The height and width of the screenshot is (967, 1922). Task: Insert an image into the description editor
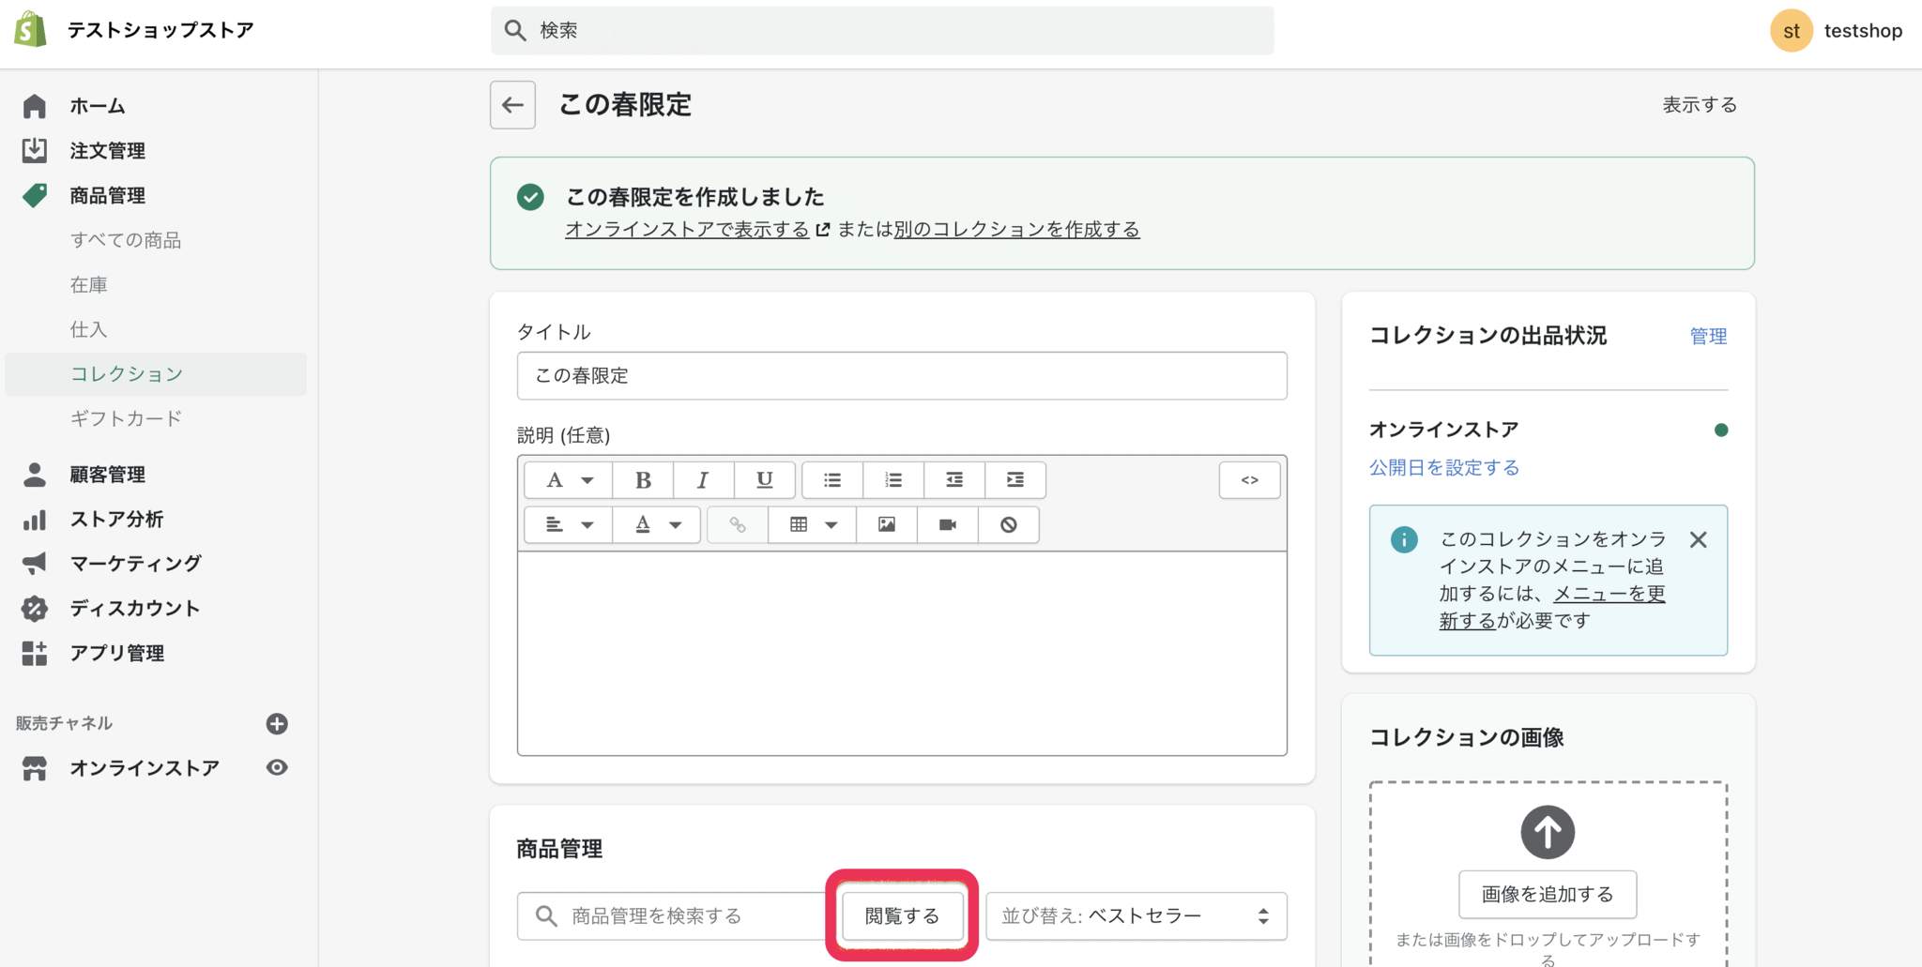click(886, 524)
